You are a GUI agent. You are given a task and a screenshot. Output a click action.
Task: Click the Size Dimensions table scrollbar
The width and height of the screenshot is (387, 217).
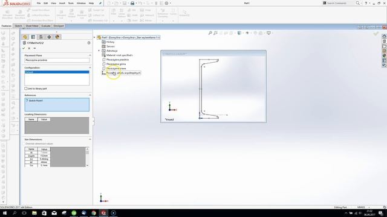[x=87, y=157]
